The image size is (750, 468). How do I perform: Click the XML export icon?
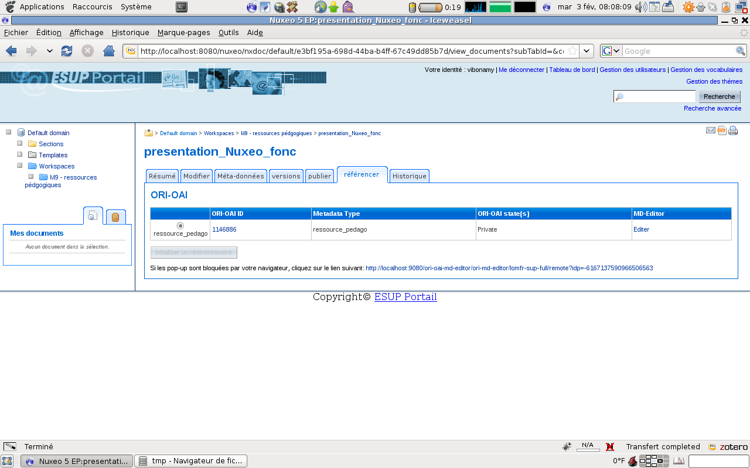click(x=722, y=130)
